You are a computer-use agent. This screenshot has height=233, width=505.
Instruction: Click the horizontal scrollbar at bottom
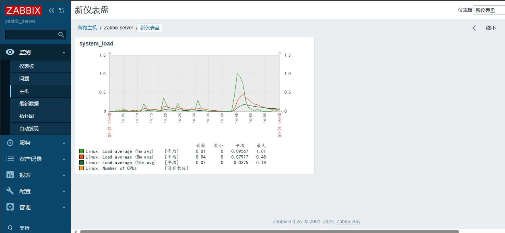pos(269,231)
